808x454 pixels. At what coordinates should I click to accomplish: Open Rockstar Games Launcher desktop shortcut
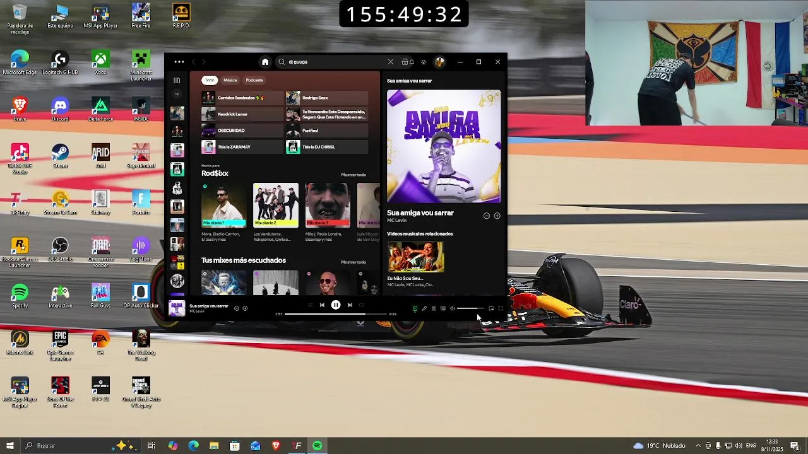tap(20, 252)
